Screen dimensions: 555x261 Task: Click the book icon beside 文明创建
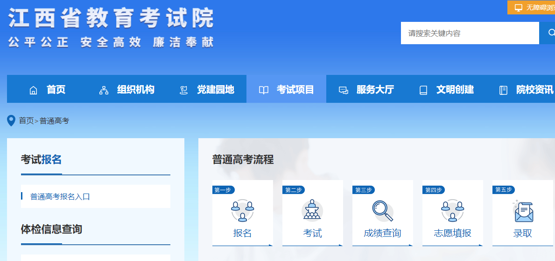tap(423, 90)
